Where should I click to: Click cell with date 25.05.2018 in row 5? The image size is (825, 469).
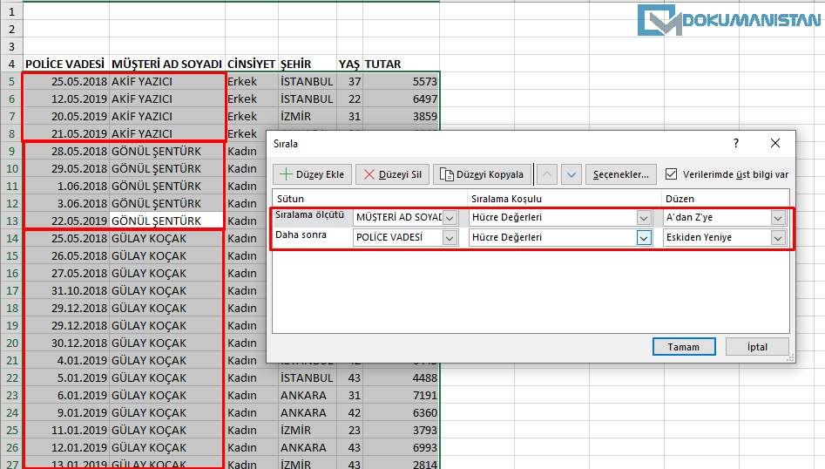click(66, 82)
